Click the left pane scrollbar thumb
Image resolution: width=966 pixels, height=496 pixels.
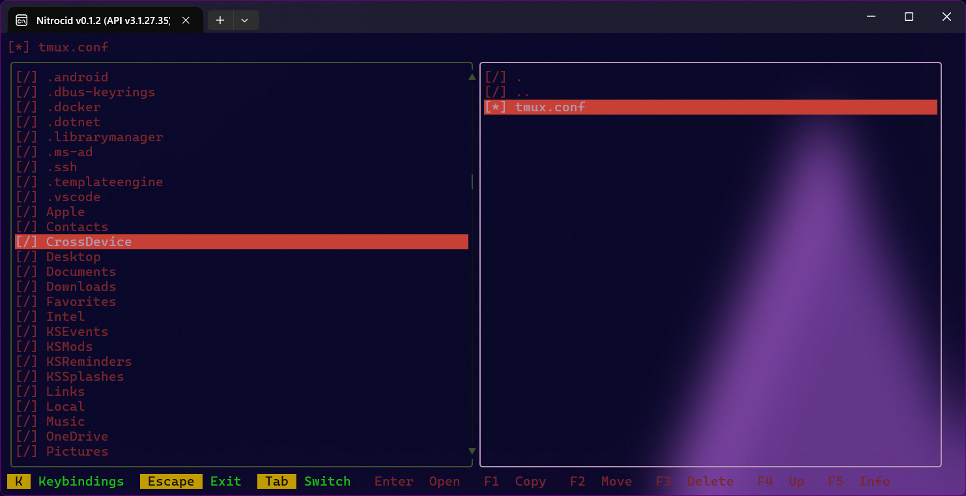pos(472,182)
